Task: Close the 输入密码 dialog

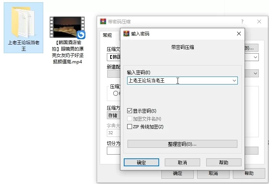Action: click(x=239, y=34)
